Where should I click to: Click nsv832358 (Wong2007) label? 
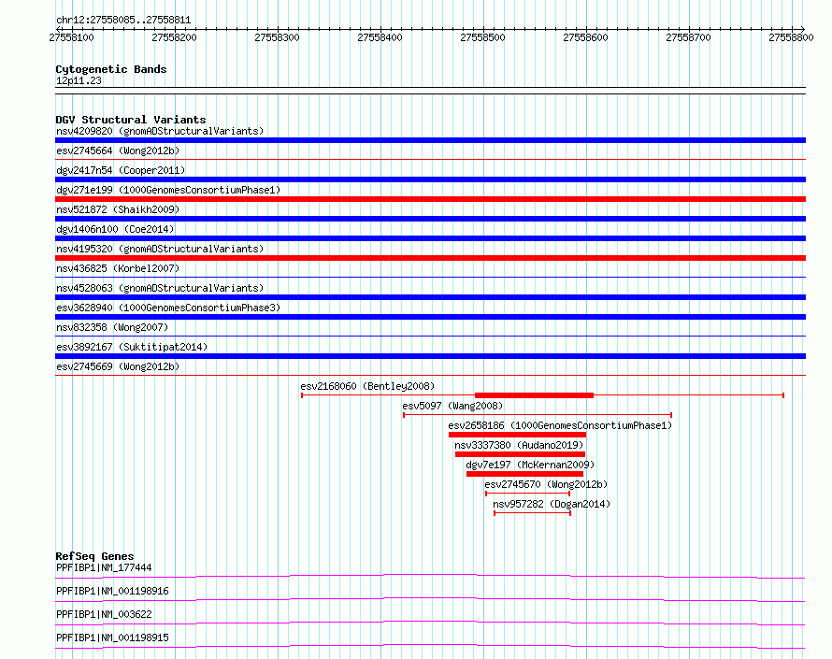[x=112, y=327]
